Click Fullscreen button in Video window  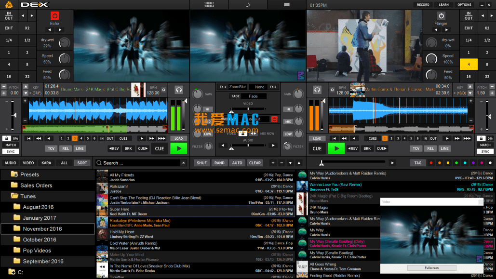coord(431,268)
